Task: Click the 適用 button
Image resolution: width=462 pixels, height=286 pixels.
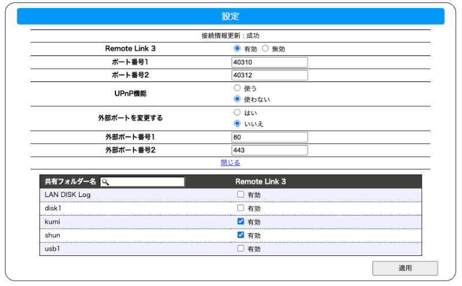Action: [405, 268]
